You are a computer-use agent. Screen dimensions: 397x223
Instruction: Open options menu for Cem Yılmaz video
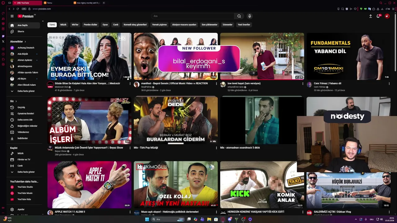tap(389, 84)
